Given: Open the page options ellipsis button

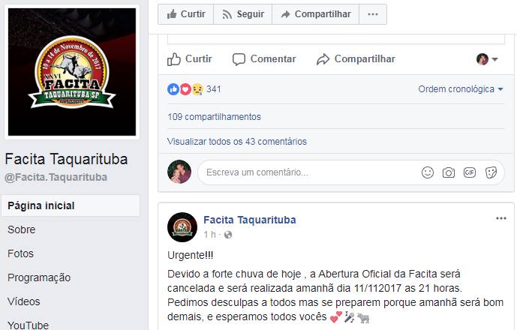Looking at the screenshot, I should click(373, 14).
